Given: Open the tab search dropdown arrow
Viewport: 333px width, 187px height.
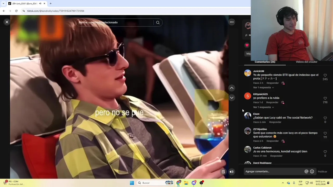Looking at the screenshot, I should click(x=3, y=4).
